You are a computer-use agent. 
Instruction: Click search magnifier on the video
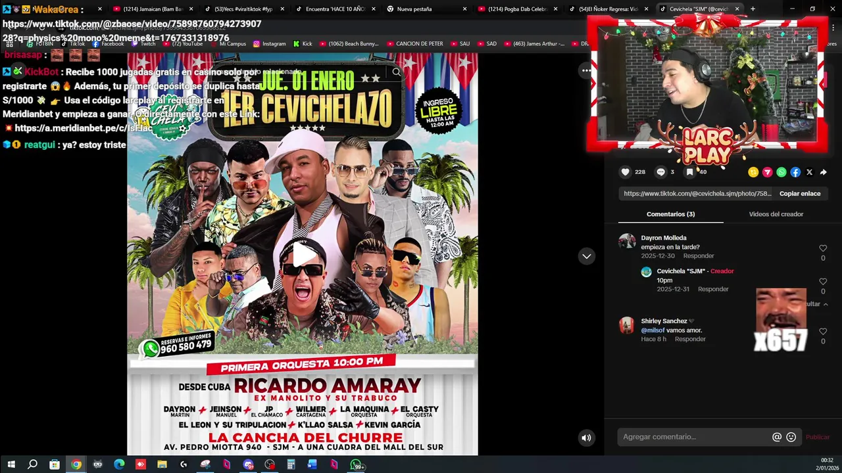(x=396, y=72)
